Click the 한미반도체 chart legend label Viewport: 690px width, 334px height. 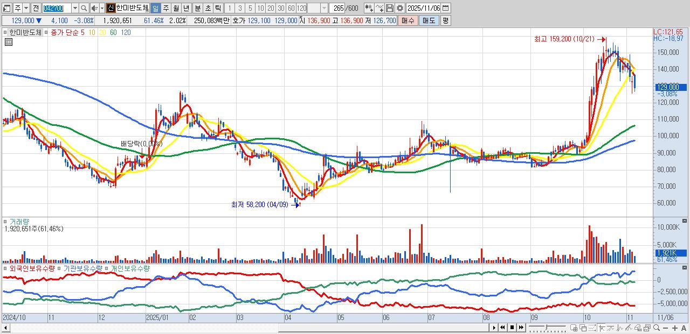[25, 32]
